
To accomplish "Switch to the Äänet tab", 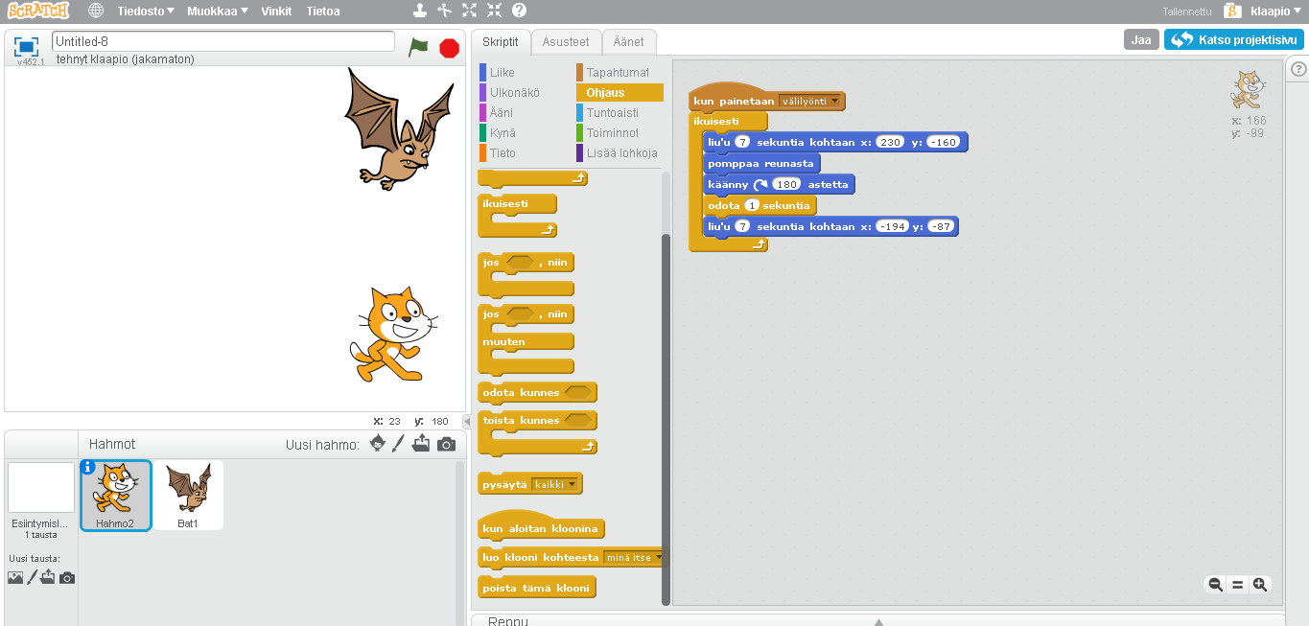I will (x=629, y=42).
